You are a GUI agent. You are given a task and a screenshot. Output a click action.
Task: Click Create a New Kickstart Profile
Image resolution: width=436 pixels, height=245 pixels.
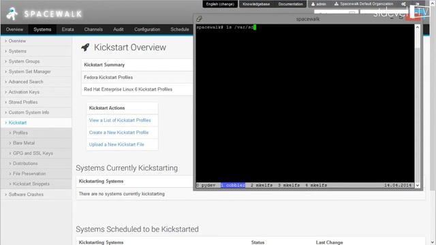[x=119, y=133]
